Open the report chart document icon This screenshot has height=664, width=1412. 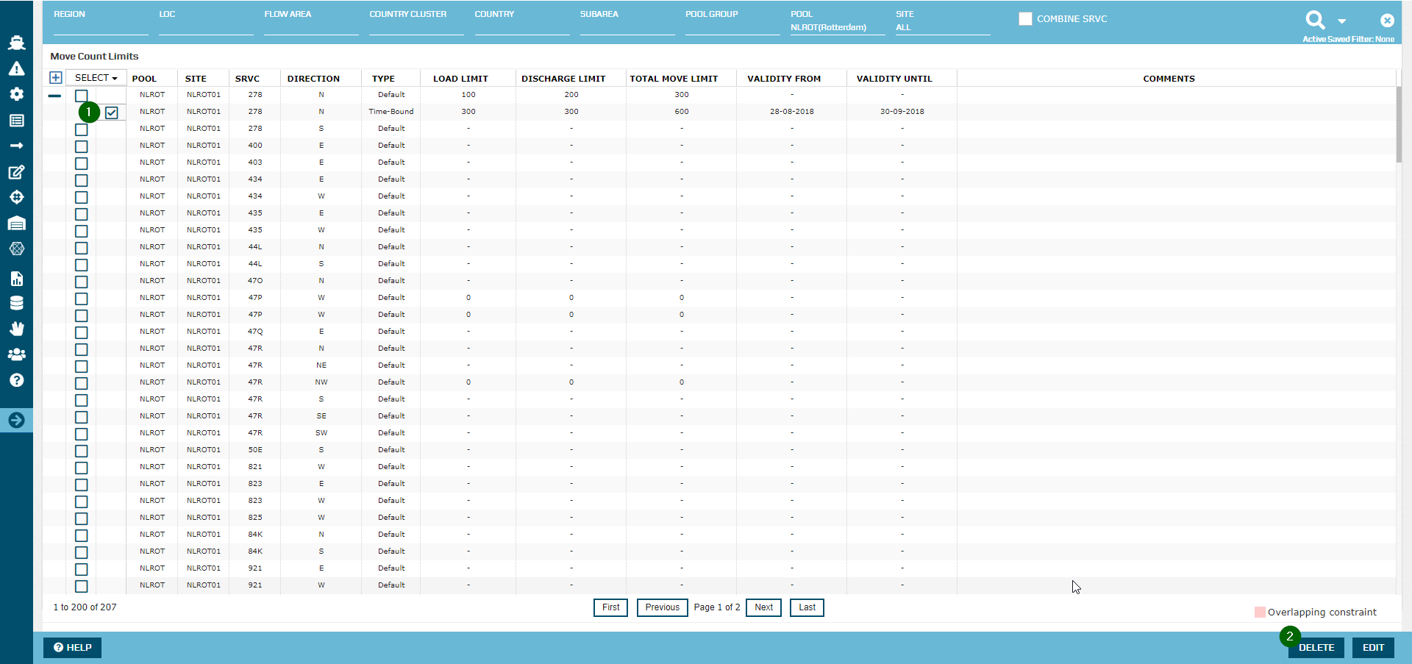(16, 279)
